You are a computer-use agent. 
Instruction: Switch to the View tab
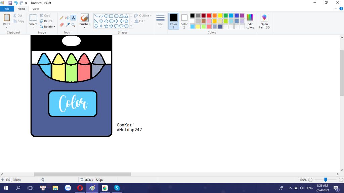pyautogui.click(x=36, y=9)
